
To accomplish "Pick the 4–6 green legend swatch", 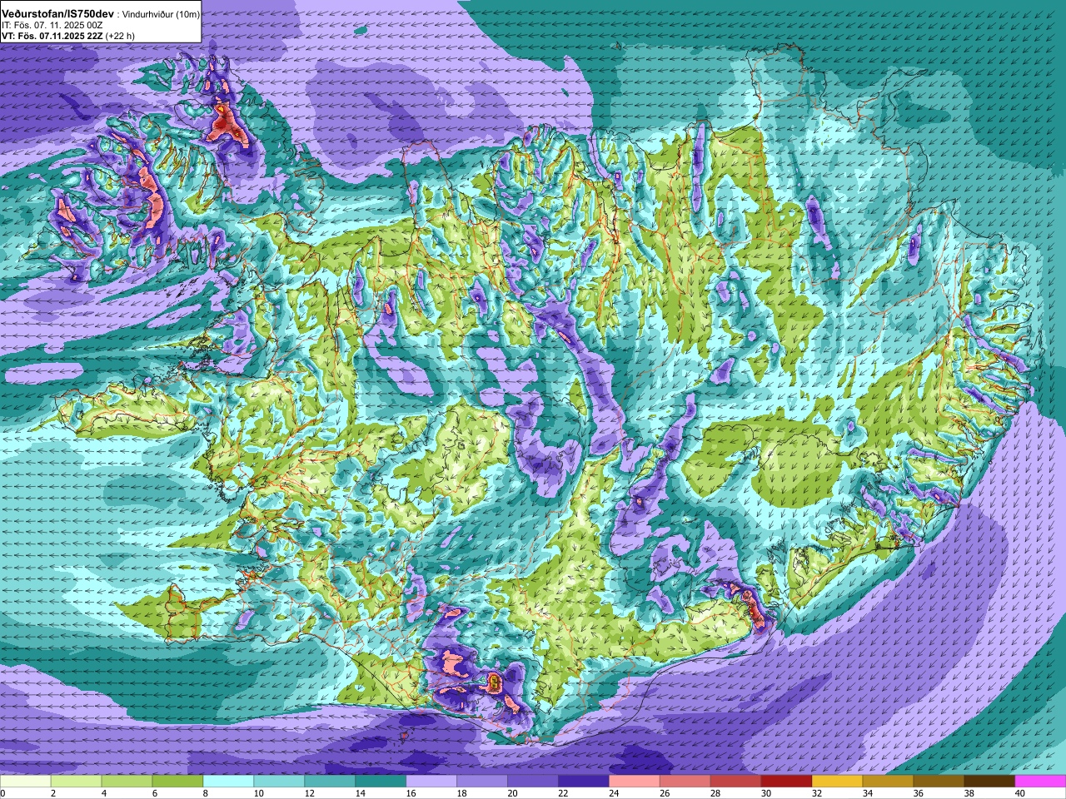I will (127, 782).
